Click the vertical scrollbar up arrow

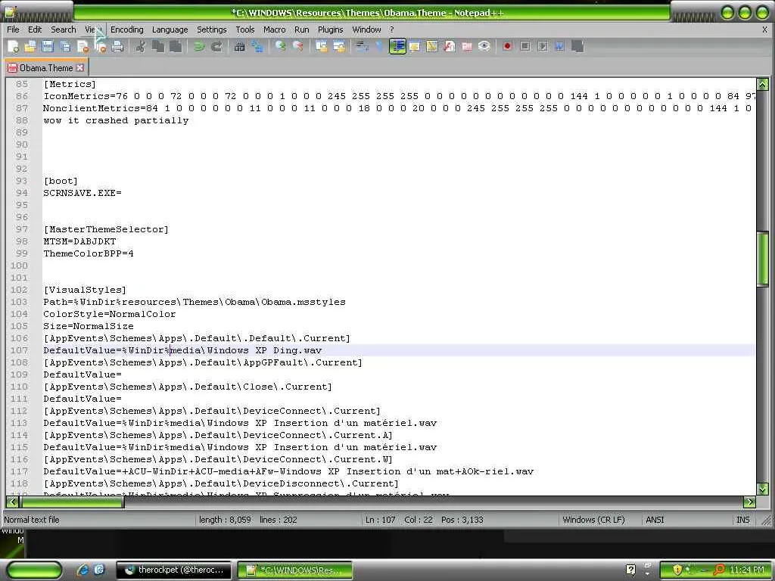763,85
